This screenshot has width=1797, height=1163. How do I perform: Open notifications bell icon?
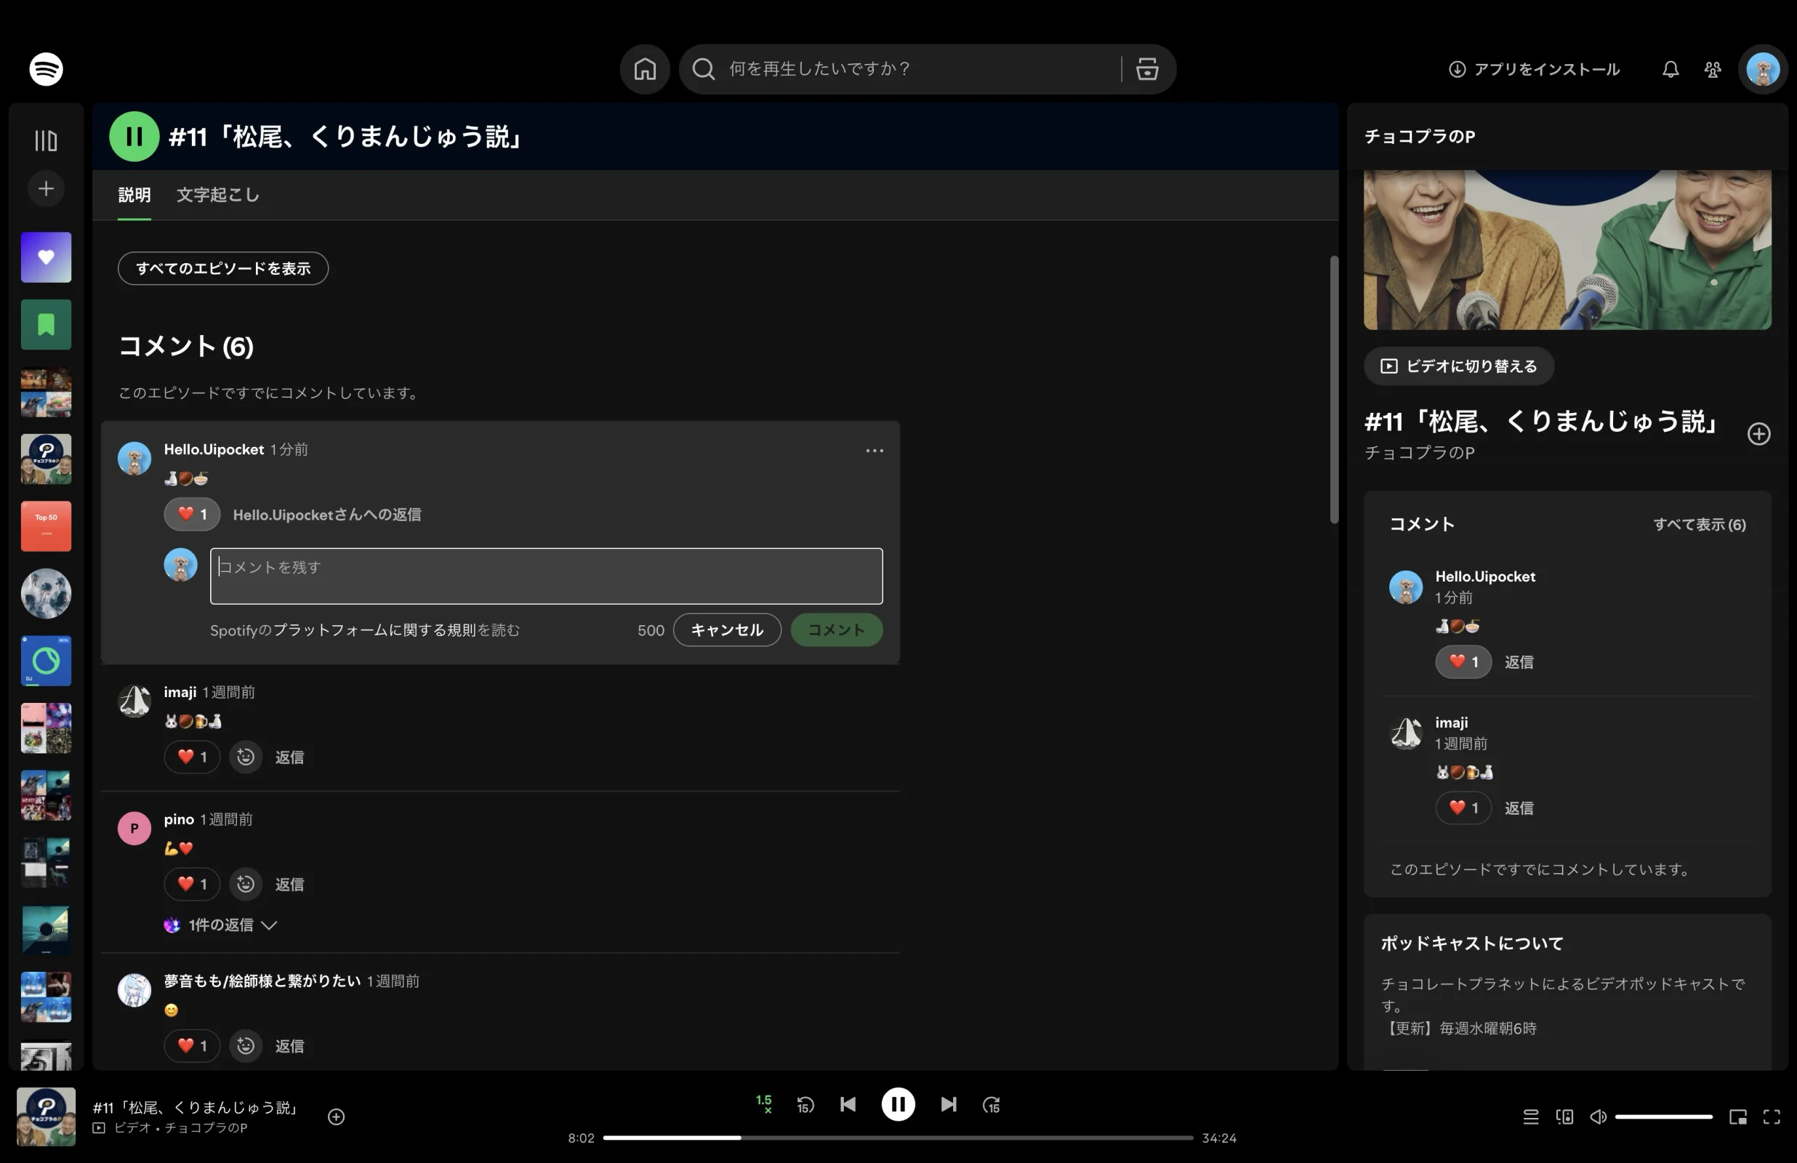[x=1671, y=70]
